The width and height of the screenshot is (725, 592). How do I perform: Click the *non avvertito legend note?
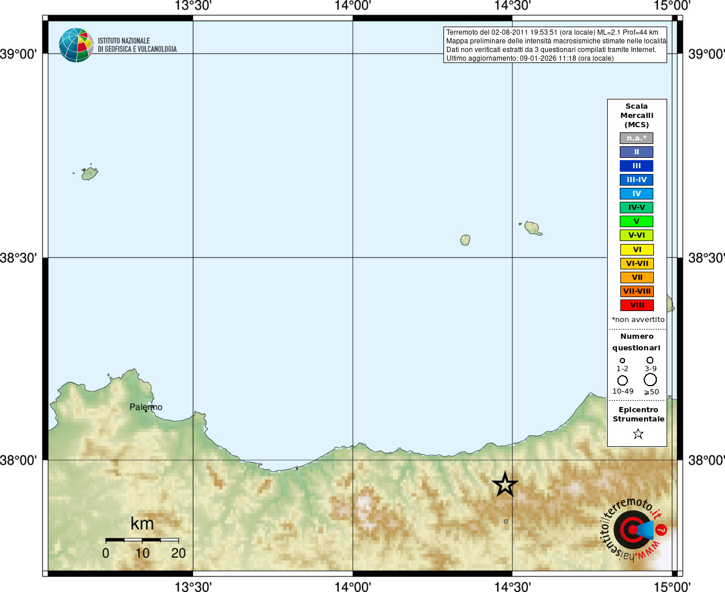638,320
